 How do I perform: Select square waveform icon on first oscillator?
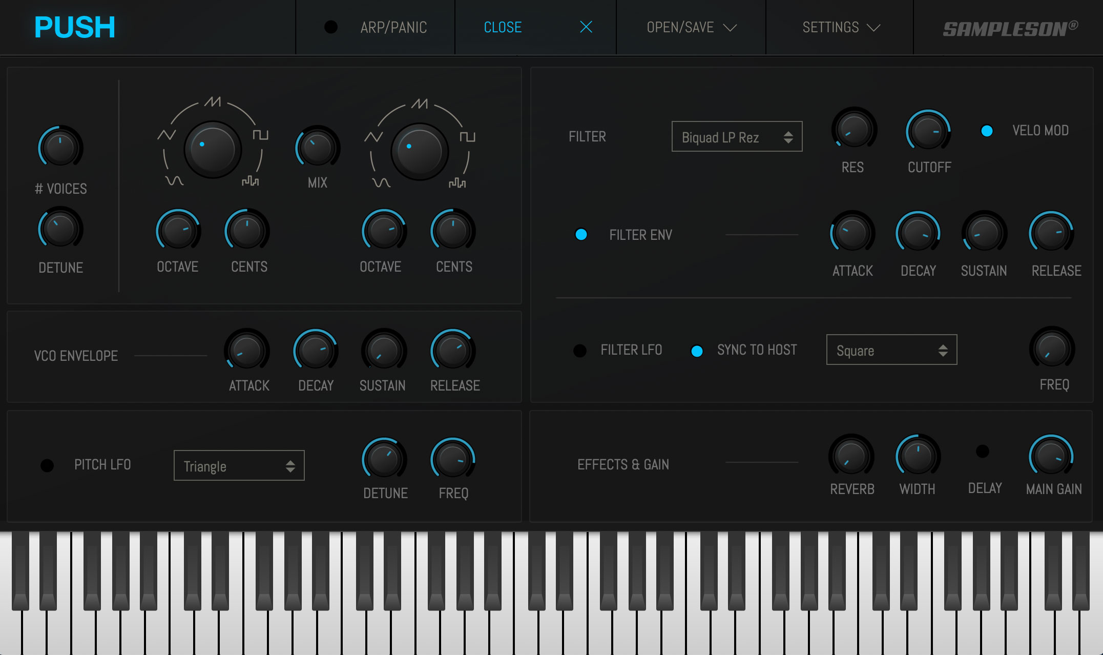[x=260, y=135]
